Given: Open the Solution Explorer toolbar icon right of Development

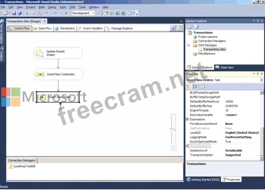Looking at the screenshot, I should [x=101, y=13].
